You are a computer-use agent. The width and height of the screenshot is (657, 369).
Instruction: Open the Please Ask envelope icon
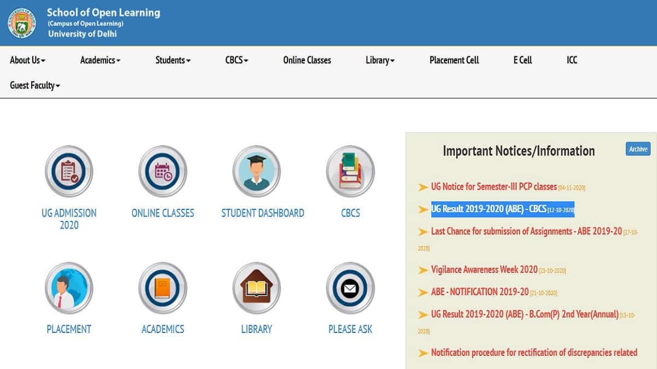[350, 288]
